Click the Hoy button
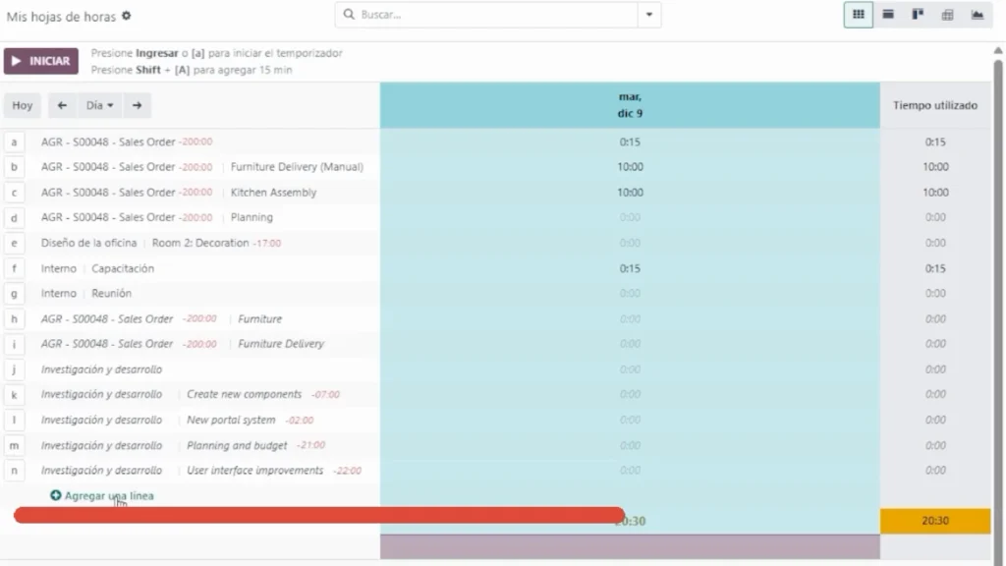 coord(23,105)
